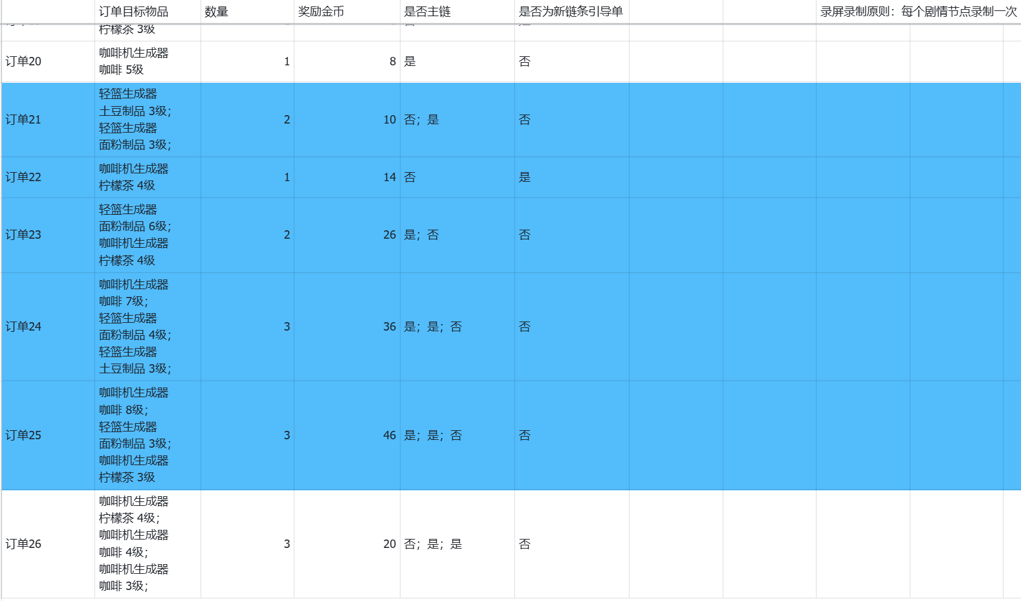This screenshot has width=1021, height=601.
Task: Click 订单21 target items cell with 土豆制品 3级
Action: pos(148,120)
